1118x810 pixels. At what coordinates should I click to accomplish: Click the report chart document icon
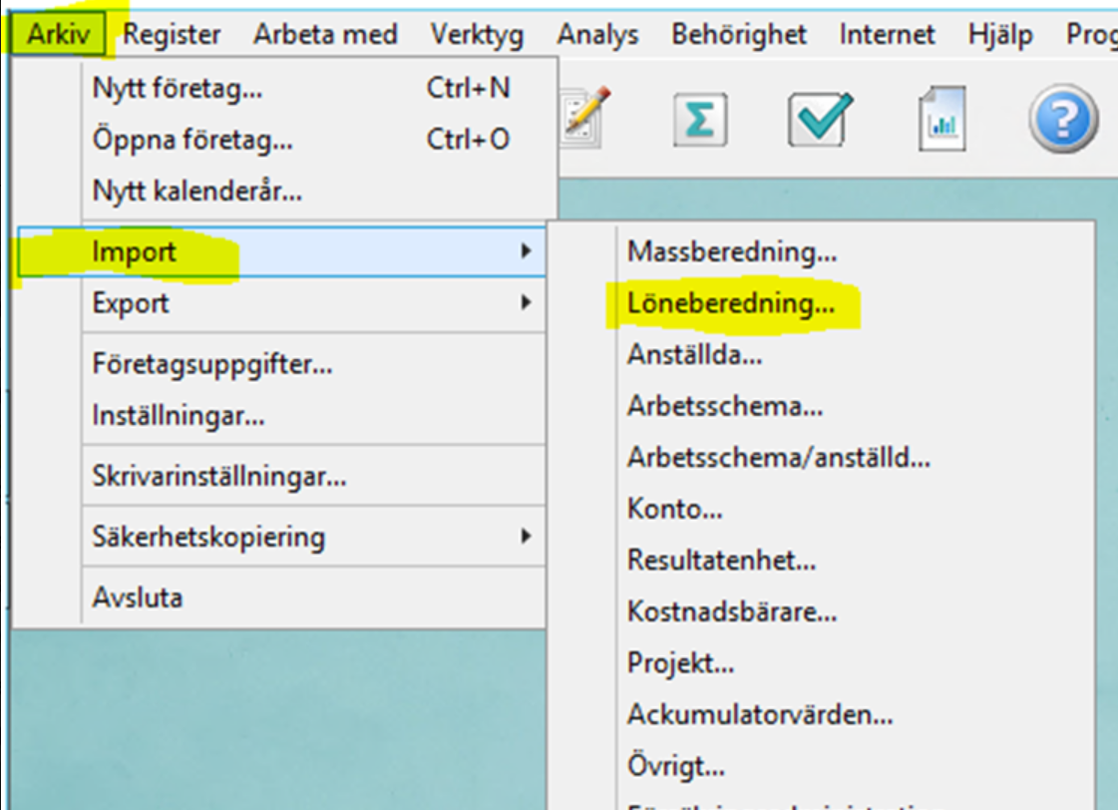[941, 120]
